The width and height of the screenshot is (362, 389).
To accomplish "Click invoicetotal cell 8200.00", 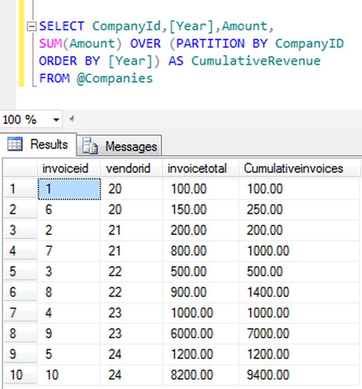I will [200, 375].
